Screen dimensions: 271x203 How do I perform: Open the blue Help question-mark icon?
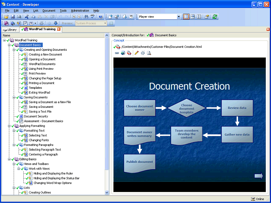click(x=101, y=17)
